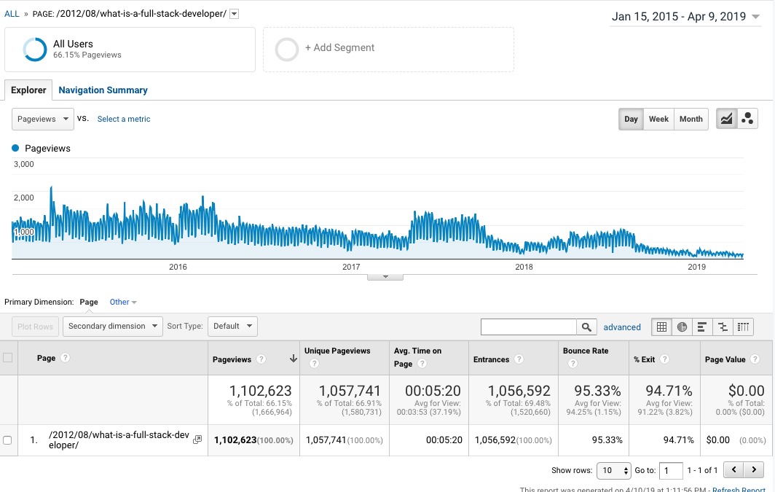Open the Navigation Summary tab

(103, 90)
